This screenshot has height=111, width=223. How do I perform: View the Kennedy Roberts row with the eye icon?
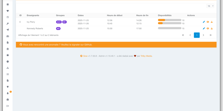pos(208,29)
